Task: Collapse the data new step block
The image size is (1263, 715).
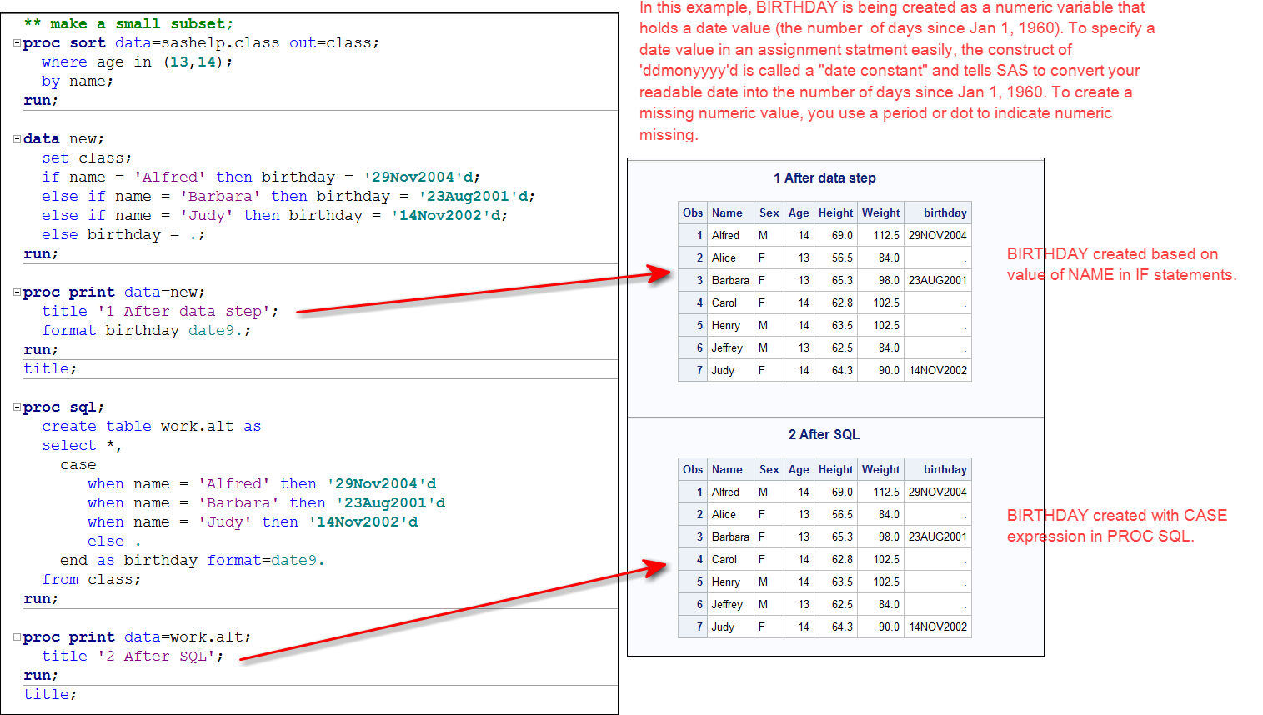Action: (x=17, y=139)
